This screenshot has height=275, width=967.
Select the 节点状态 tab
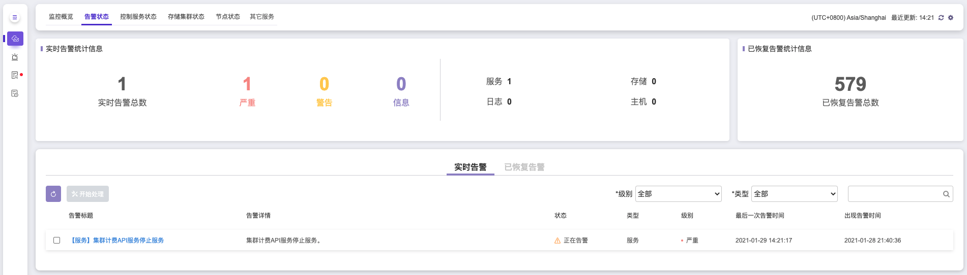pyautogui.click(x=228, y=17)
